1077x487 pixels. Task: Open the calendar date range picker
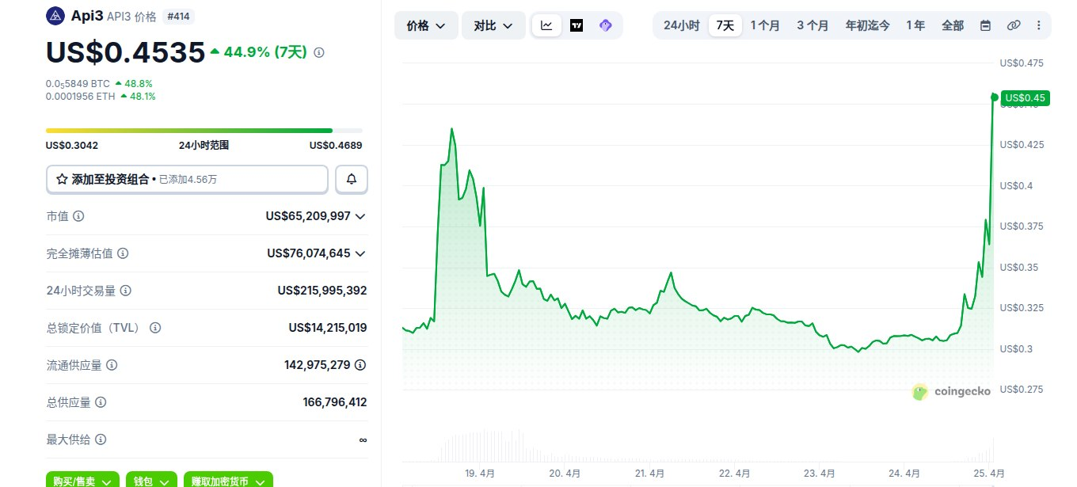[x=985, y=25]
